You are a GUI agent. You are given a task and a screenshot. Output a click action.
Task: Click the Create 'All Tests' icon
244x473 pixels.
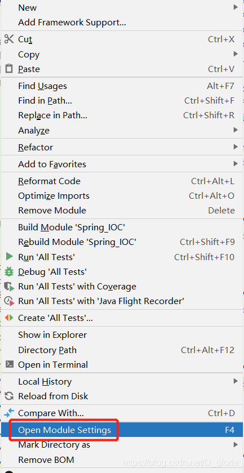click(9, 318)
